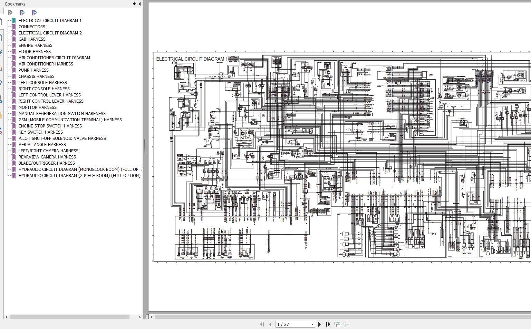
Task: Collapse the Bookmarks side panel
Action: [x=139, y=4]
